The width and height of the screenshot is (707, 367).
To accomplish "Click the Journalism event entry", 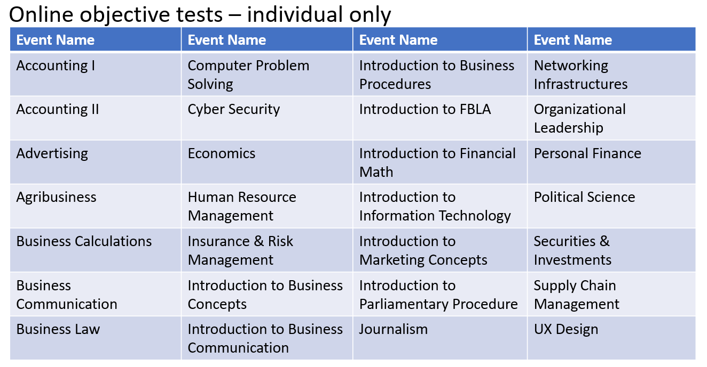I will pos(440,338).
